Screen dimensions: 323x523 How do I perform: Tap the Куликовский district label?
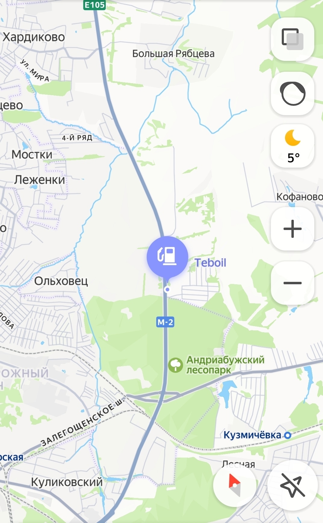[67, 482]
